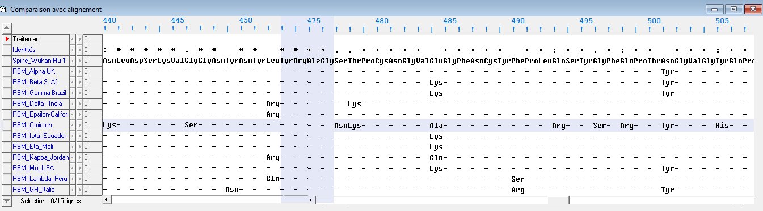
Task: Click the Ser substitution in the RBM_Lambda_Peru row
Action: coord(518,179)
